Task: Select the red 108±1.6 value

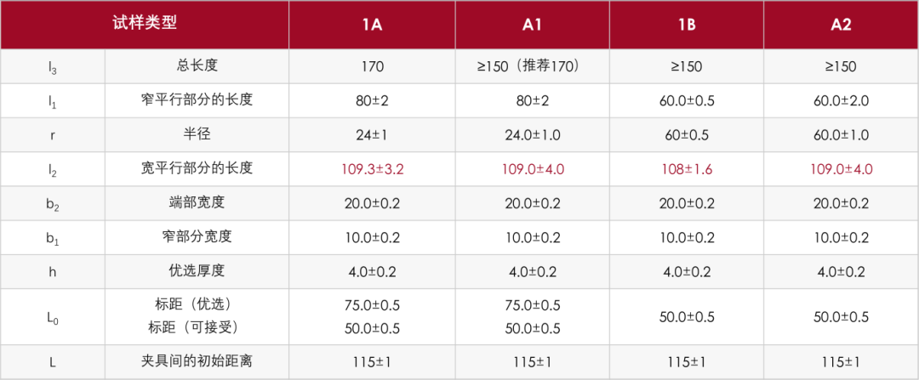Action: 686,169
